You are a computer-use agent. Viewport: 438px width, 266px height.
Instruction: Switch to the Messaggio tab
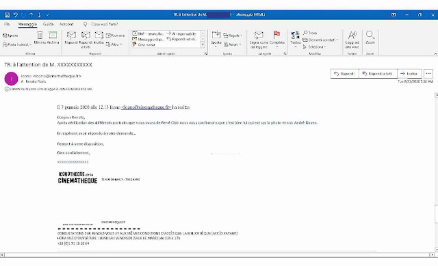tap(27, 25)
